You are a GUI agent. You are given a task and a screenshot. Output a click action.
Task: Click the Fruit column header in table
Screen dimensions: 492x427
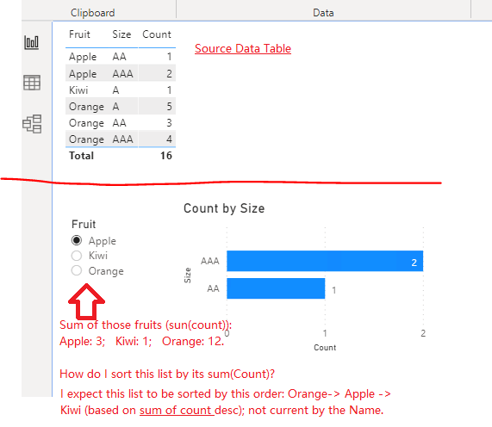79,34
